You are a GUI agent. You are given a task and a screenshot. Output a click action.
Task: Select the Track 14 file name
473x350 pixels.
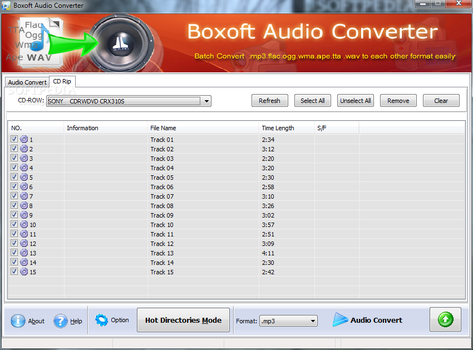click(162, 263)
